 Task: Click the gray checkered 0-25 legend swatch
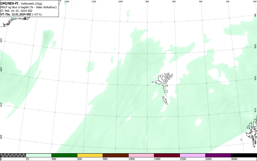pos(13,155)
